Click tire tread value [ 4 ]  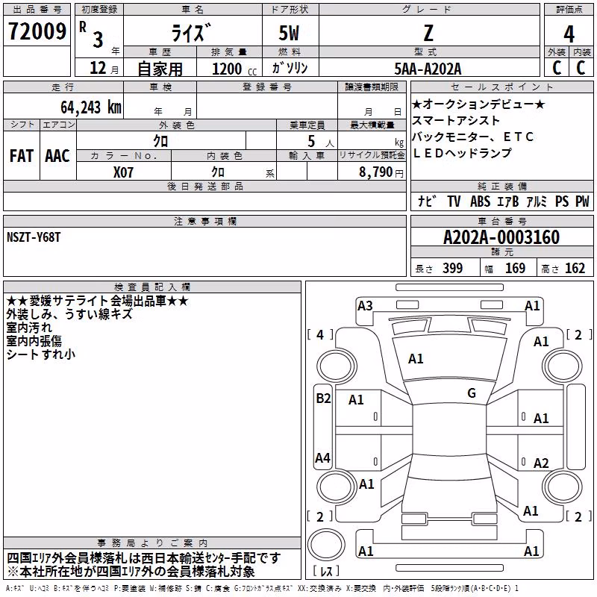coord(320,334)
